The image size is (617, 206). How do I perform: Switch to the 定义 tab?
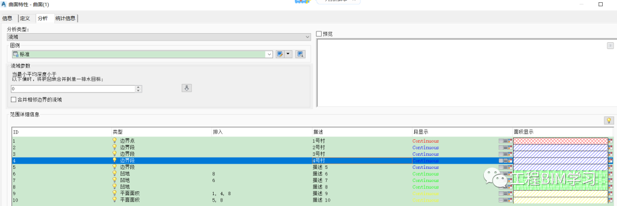pos(25,18)
